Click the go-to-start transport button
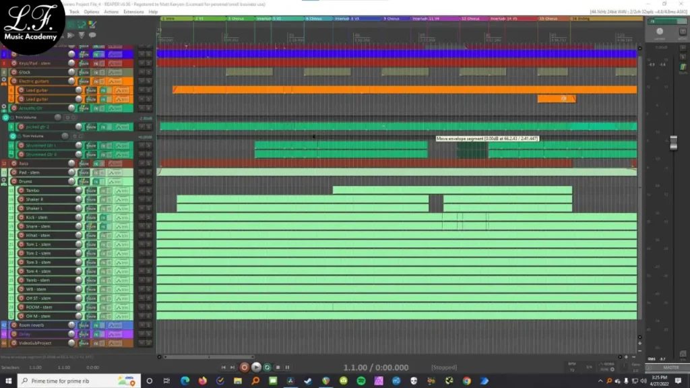This screenshot has height=388, width=690. [224, 367]
